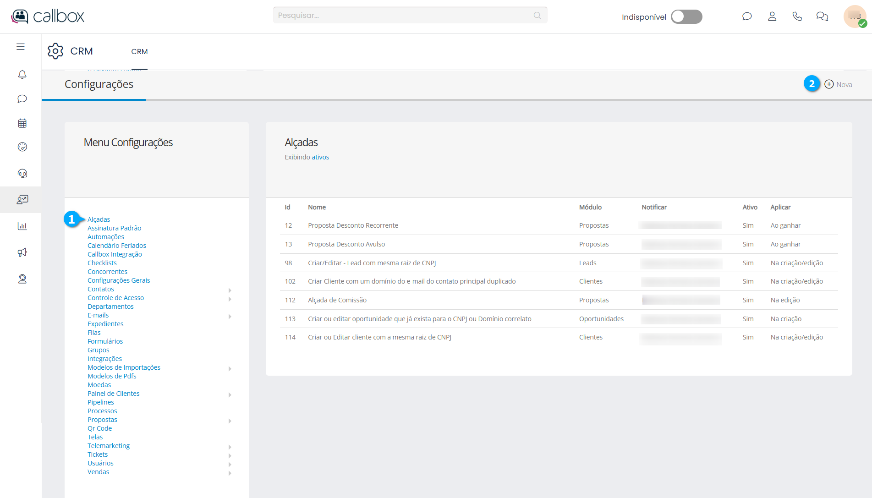Click the 'ativos' filter link
This screenshot has height=498, width=872.
(x=320, y=157)
